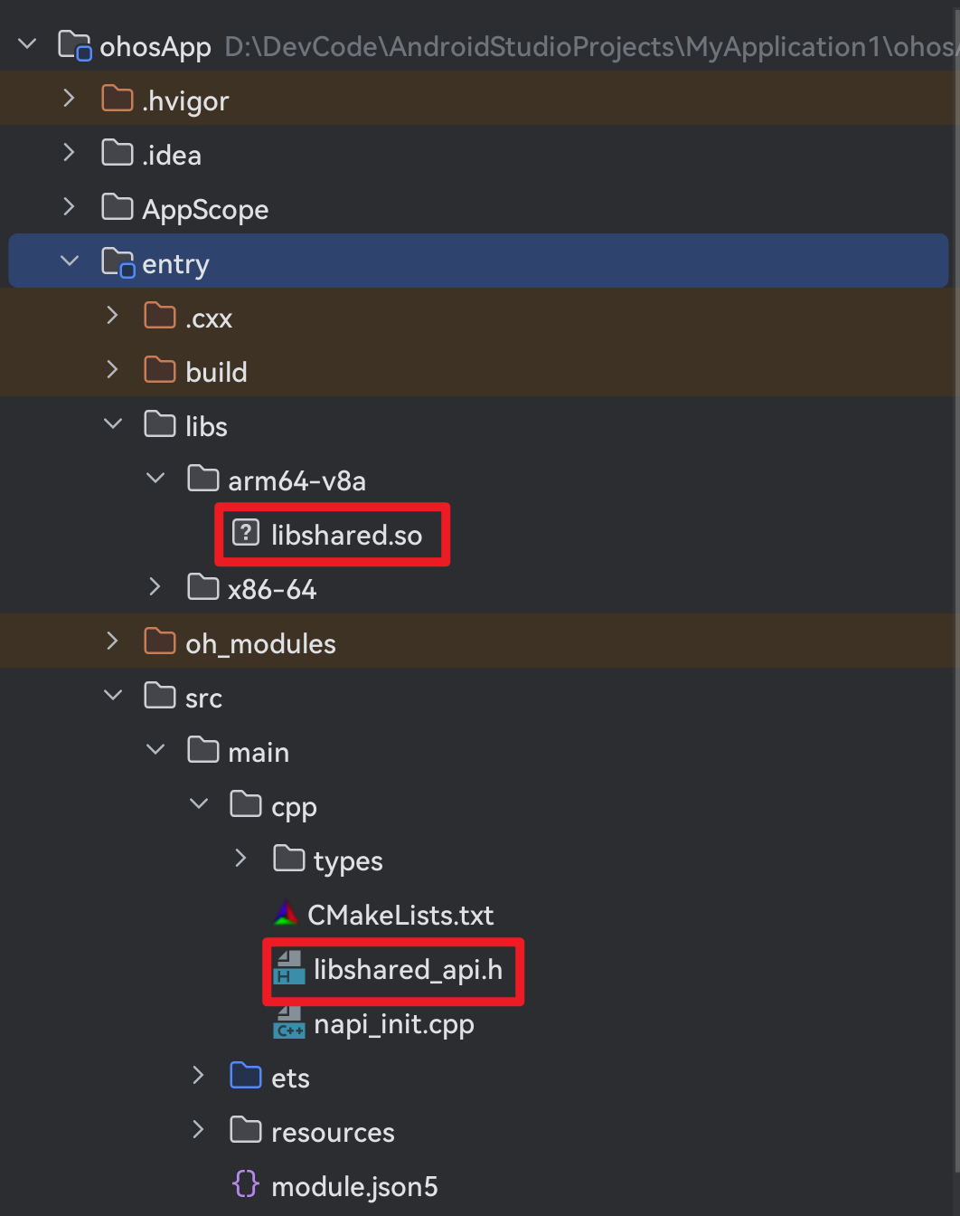
Task: Open the module.json5 file name
Action: (x=354, y=1186)
